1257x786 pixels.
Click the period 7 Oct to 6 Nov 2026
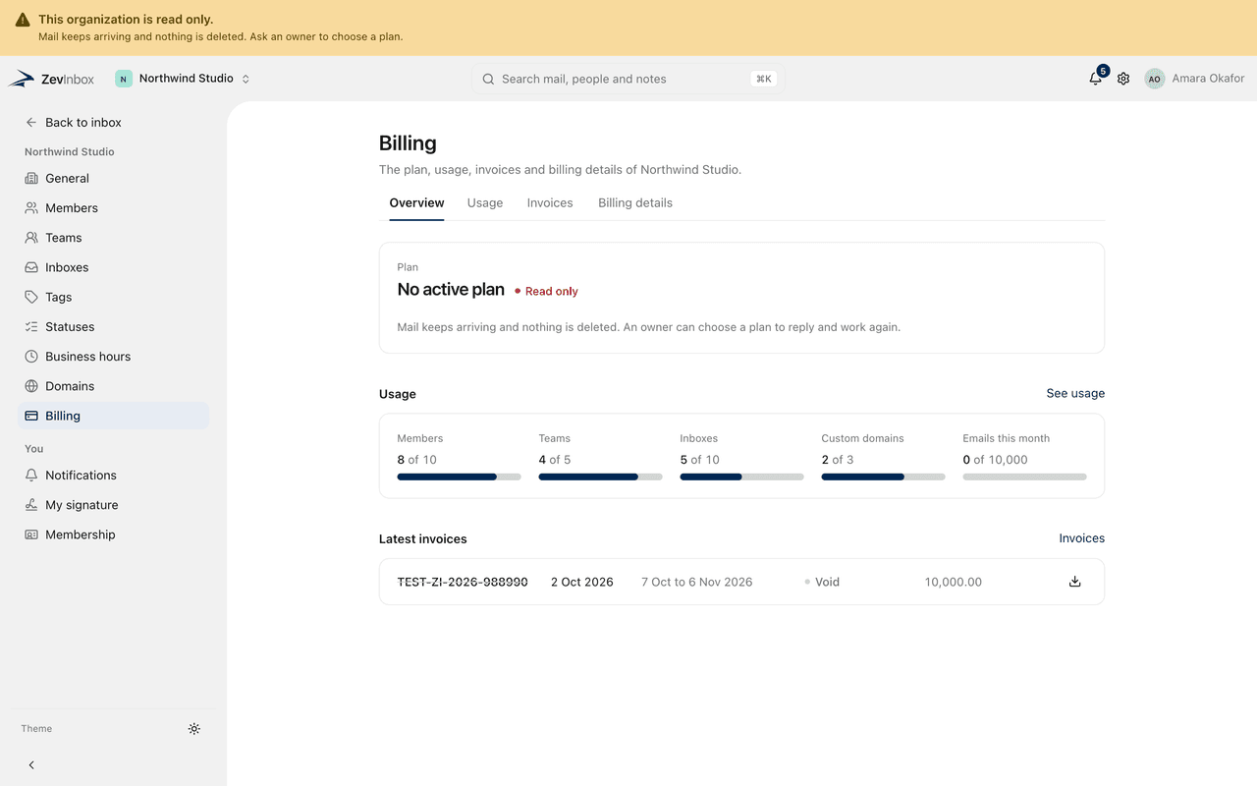697,582
